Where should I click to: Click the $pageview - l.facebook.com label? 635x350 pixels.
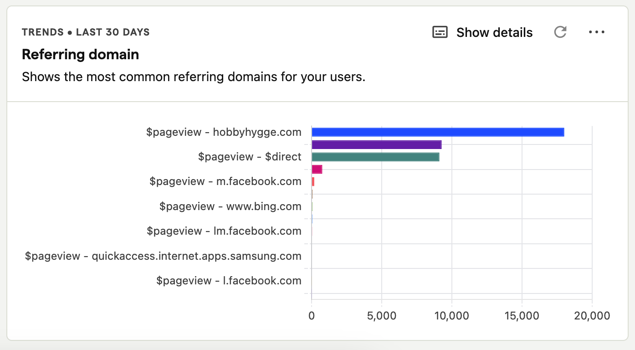click(x=229, y=280)
